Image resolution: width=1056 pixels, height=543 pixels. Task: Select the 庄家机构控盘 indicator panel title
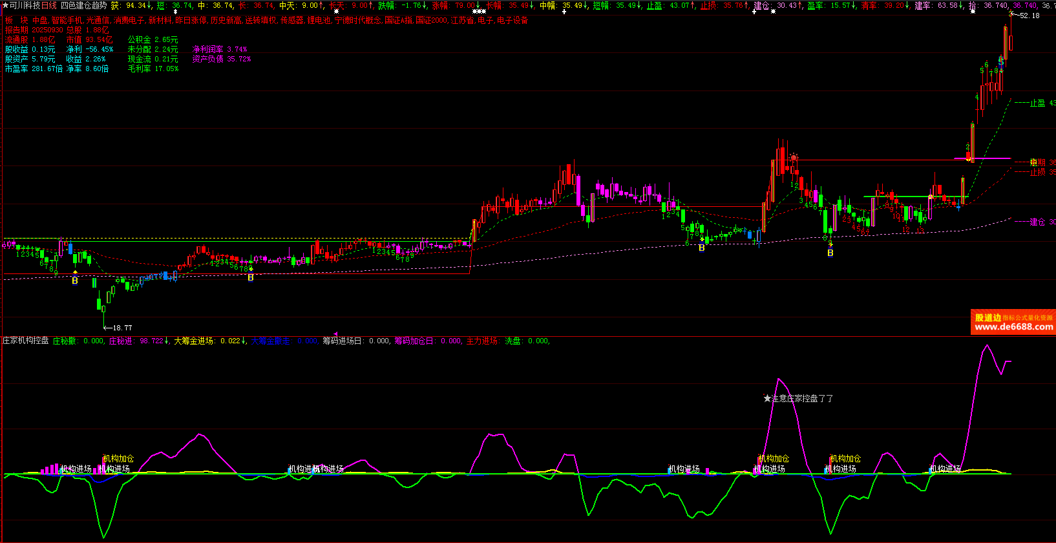tap(26, 341)
